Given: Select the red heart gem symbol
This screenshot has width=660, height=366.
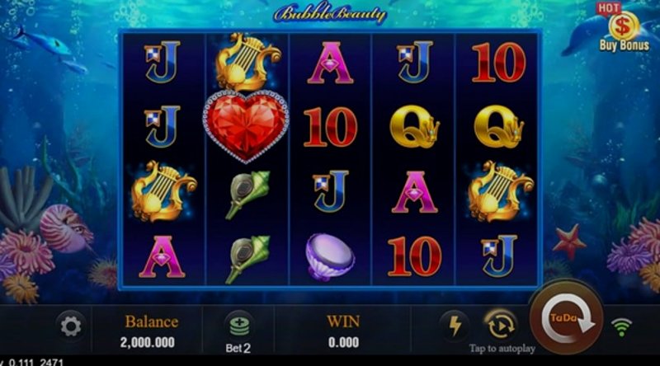Looking at the screenshot, I should coord(246,126).
